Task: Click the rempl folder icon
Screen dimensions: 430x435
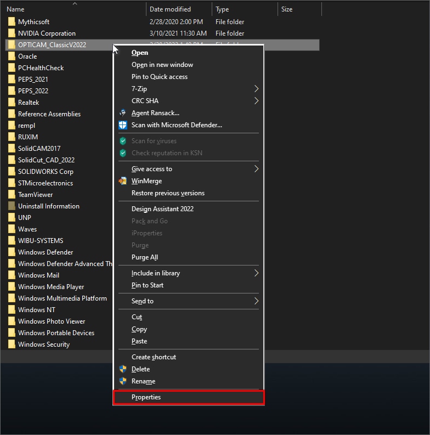Action: pos(12,126)
